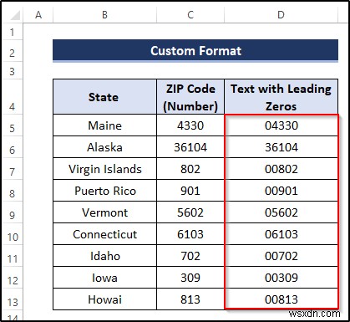This screenshot has width=350, height=322.
Task: Select row 9 header
Action: 13,212
